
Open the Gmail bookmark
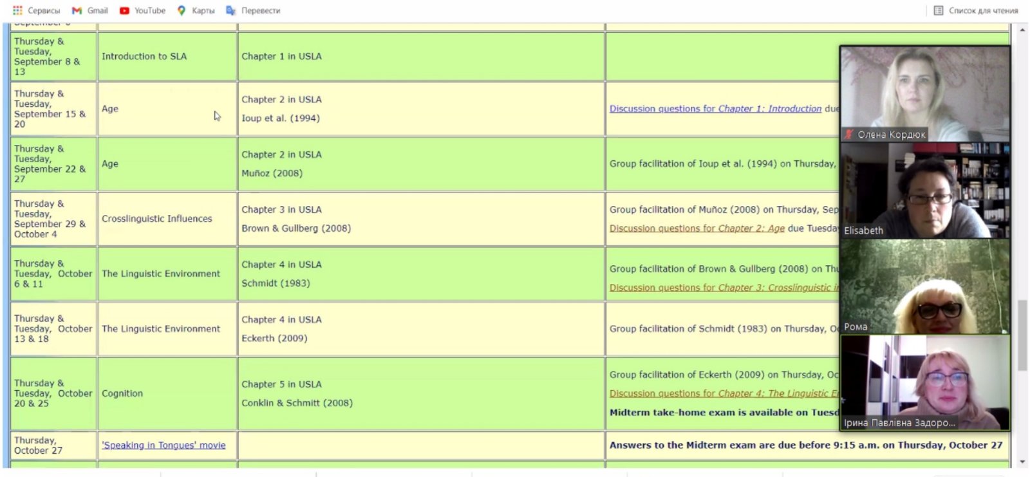click(x=90, y=10)
